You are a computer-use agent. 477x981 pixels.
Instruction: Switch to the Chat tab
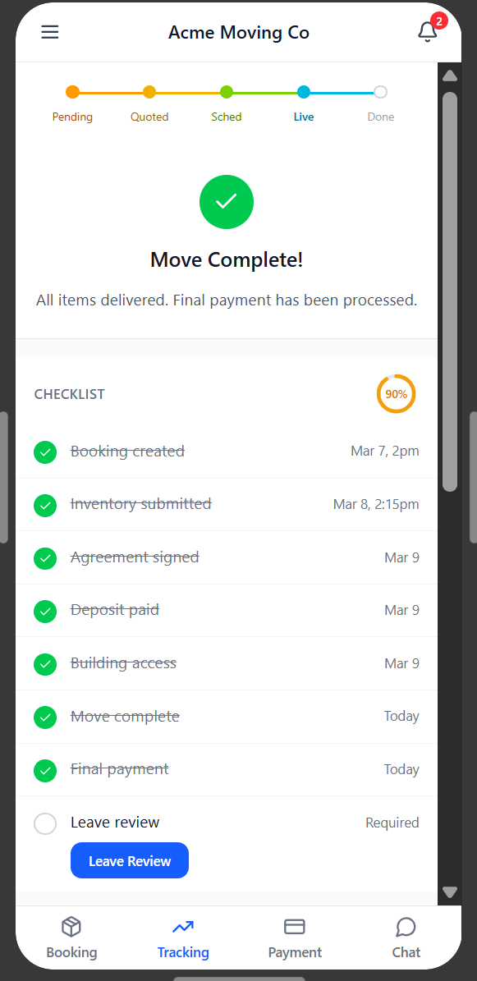[x=406, y=937]
